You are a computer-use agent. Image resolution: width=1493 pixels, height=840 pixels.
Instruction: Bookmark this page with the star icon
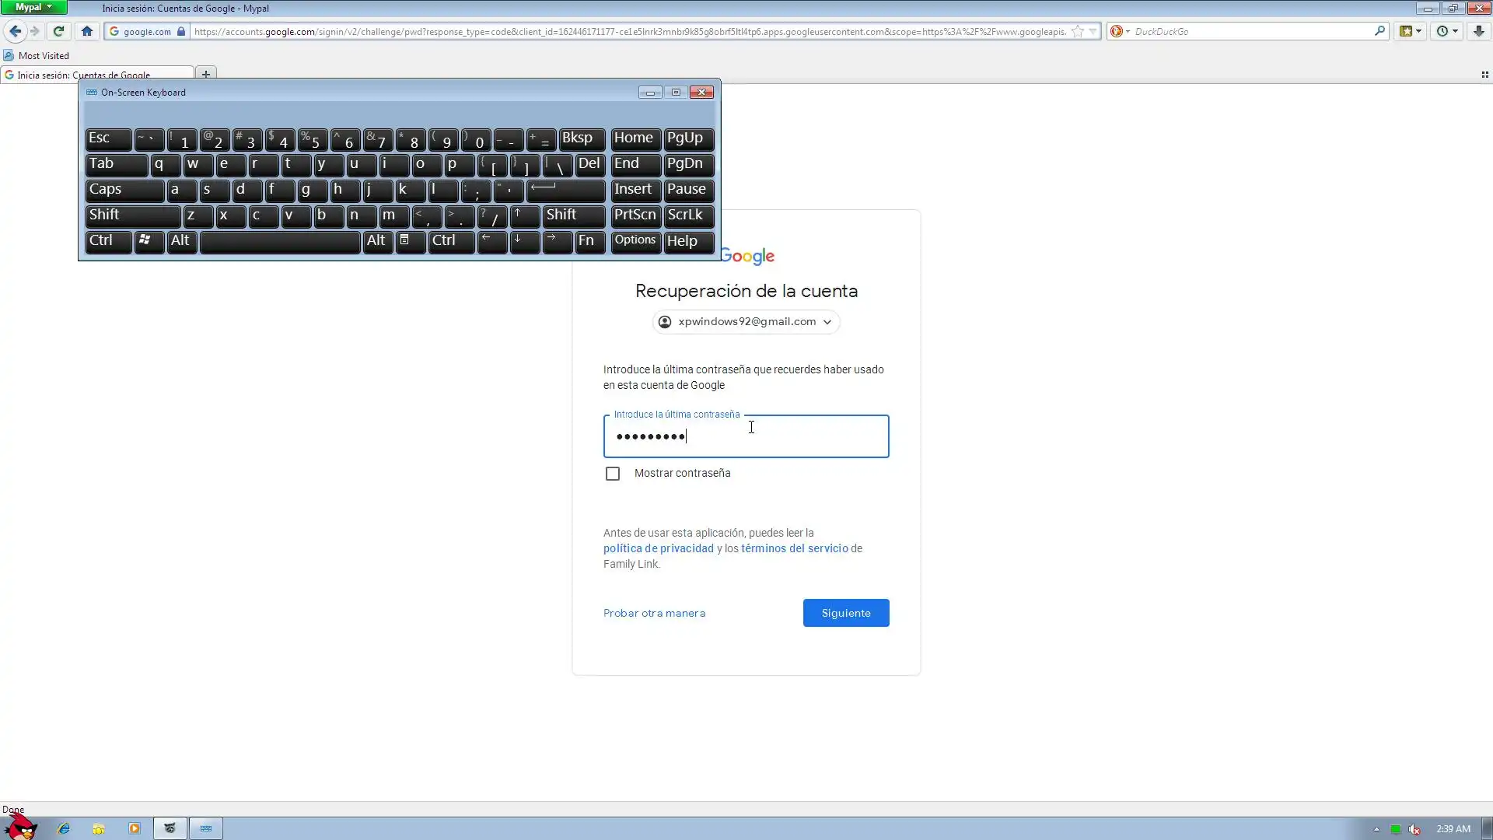tap(1078, 31)
